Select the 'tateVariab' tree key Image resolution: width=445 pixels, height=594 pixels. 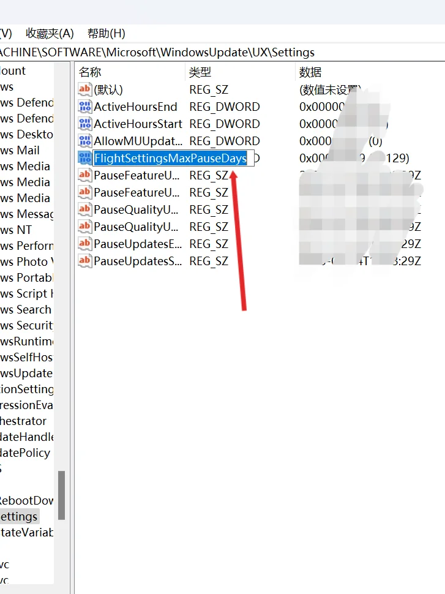[26, 532]
